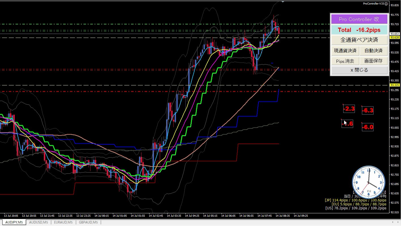
Task: Click the 14 Jul 05:15 time axis label
Action: pyautogui.click(x=210, y=216)
